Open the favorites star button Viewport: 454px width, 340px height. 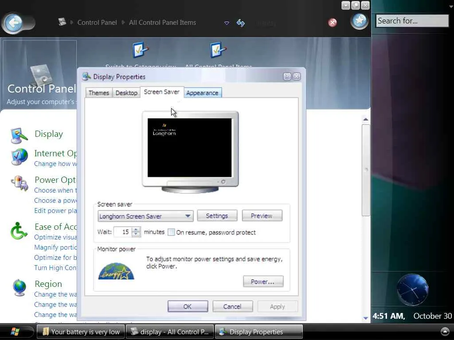coord(359,21)
